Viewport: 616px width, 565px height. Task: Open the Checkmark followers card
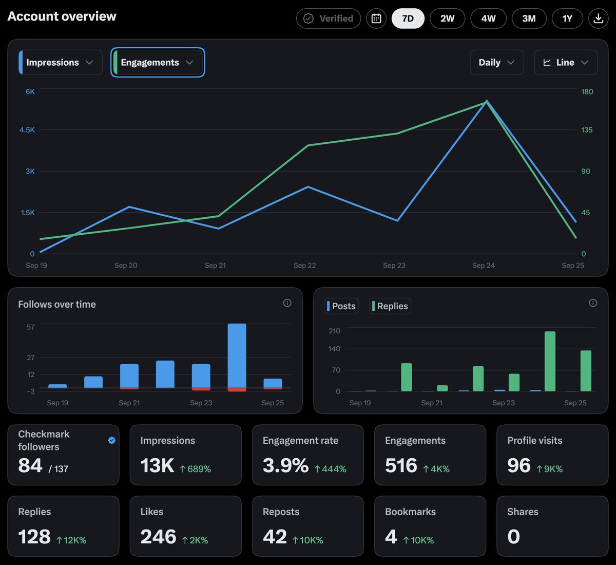click(63, 455)
